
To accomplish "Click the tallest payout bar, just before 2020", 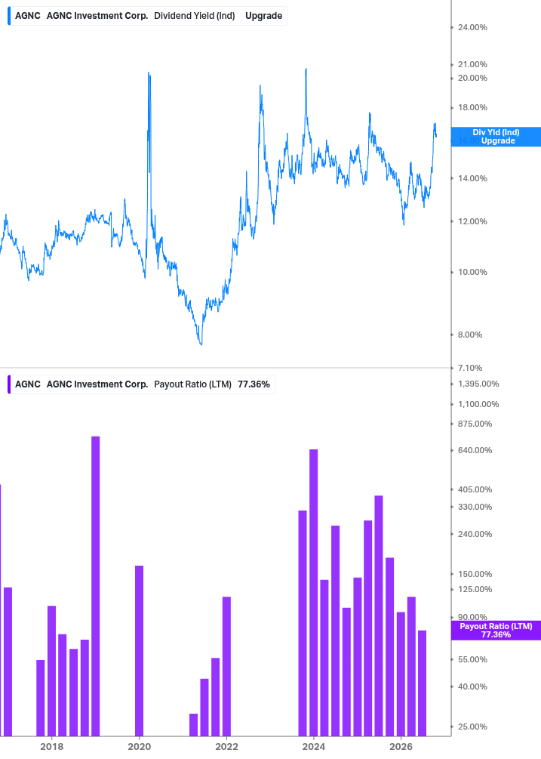I will coord(96,586).
